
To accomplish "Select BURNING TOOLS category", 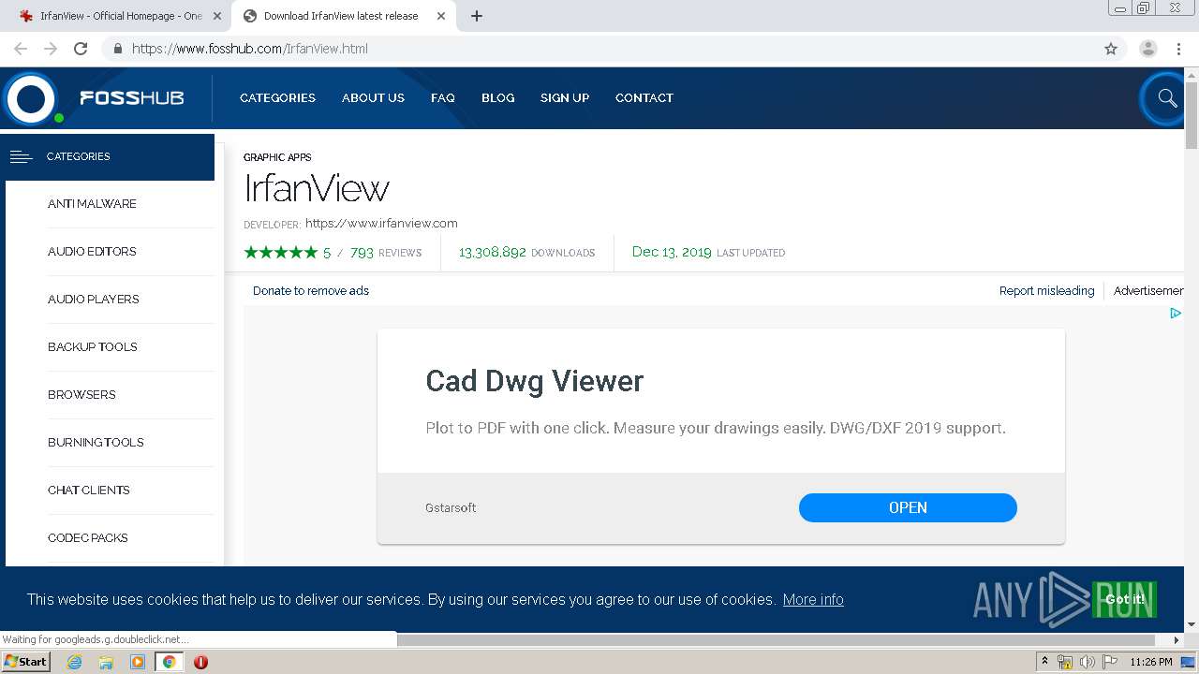I will coord(96,442).
